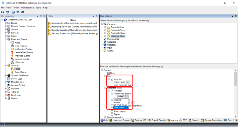The width and height of the screenshot is (238, 127).
Task: Click the Output lightbulb icon
Action: [x=105, y=51]
